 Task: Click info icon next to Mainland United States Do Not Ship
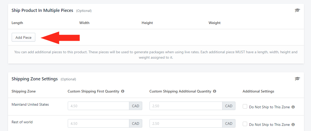point(293,107)
